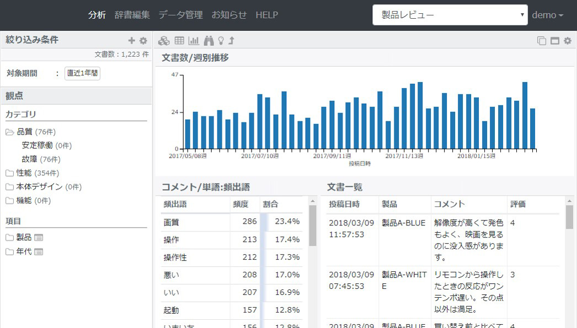Image resolution: width=577 pixels, height=328 pixels.
Task: Click the word 起動 in frequent words
Action: (172, 310)
